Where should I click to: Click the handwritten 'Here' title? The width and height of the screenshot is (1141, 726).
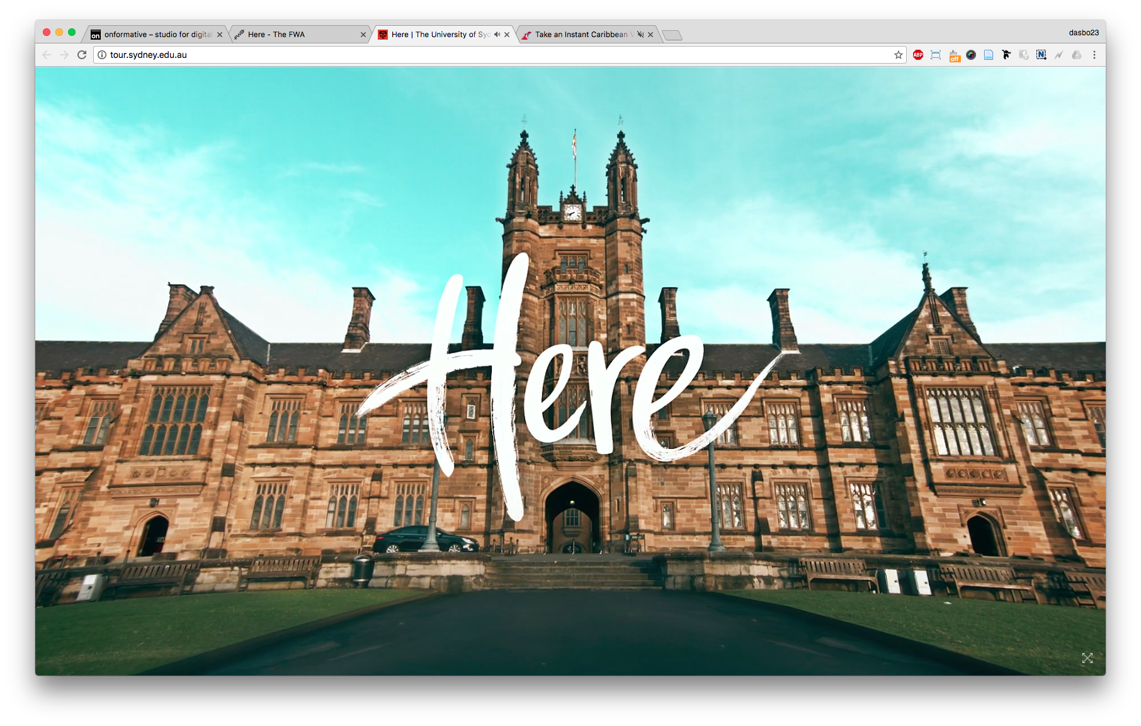click(570, 387)
